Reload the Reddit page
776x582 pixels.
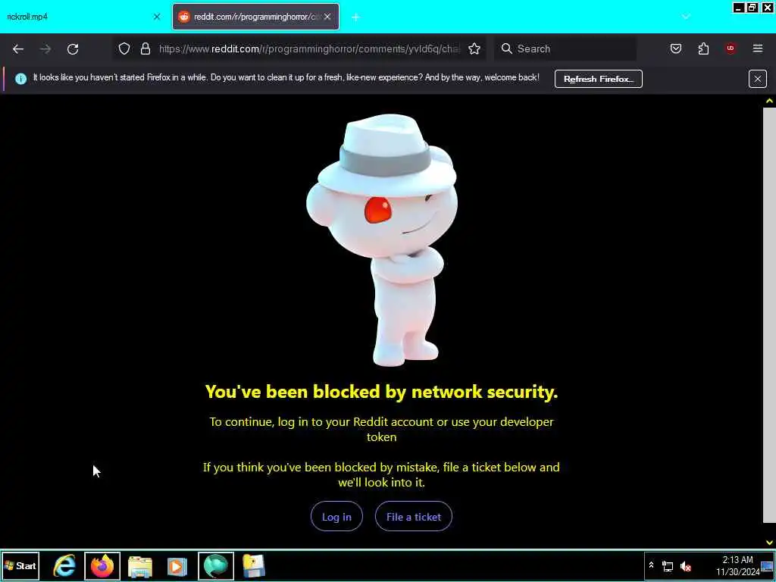click(73, 48)
